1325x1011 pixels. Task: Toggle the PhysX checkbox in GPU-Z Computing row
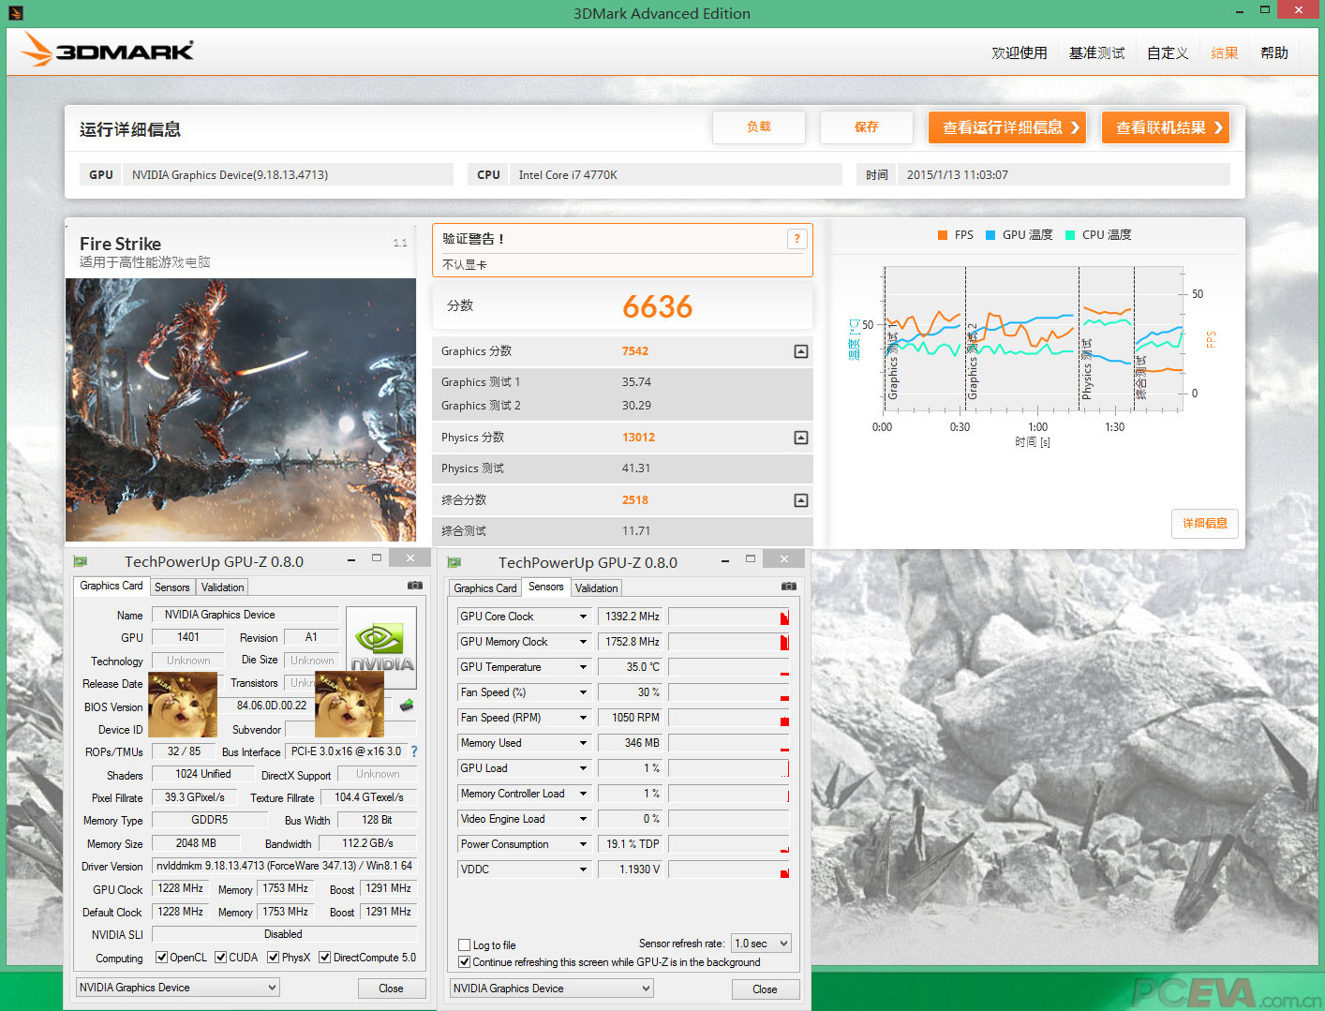click(x=273, y=957)
